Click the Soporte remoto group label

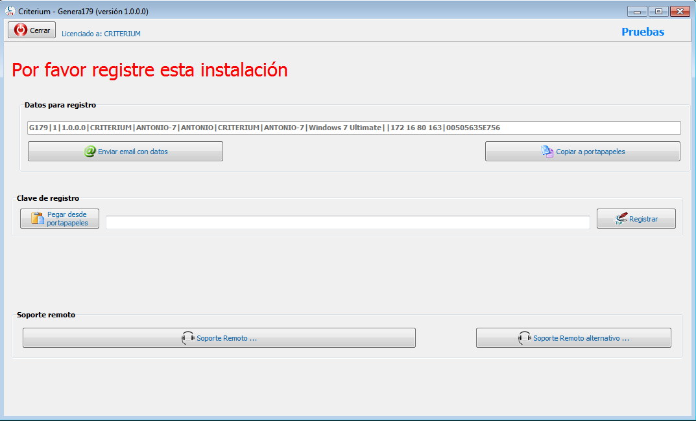(45, 315)
